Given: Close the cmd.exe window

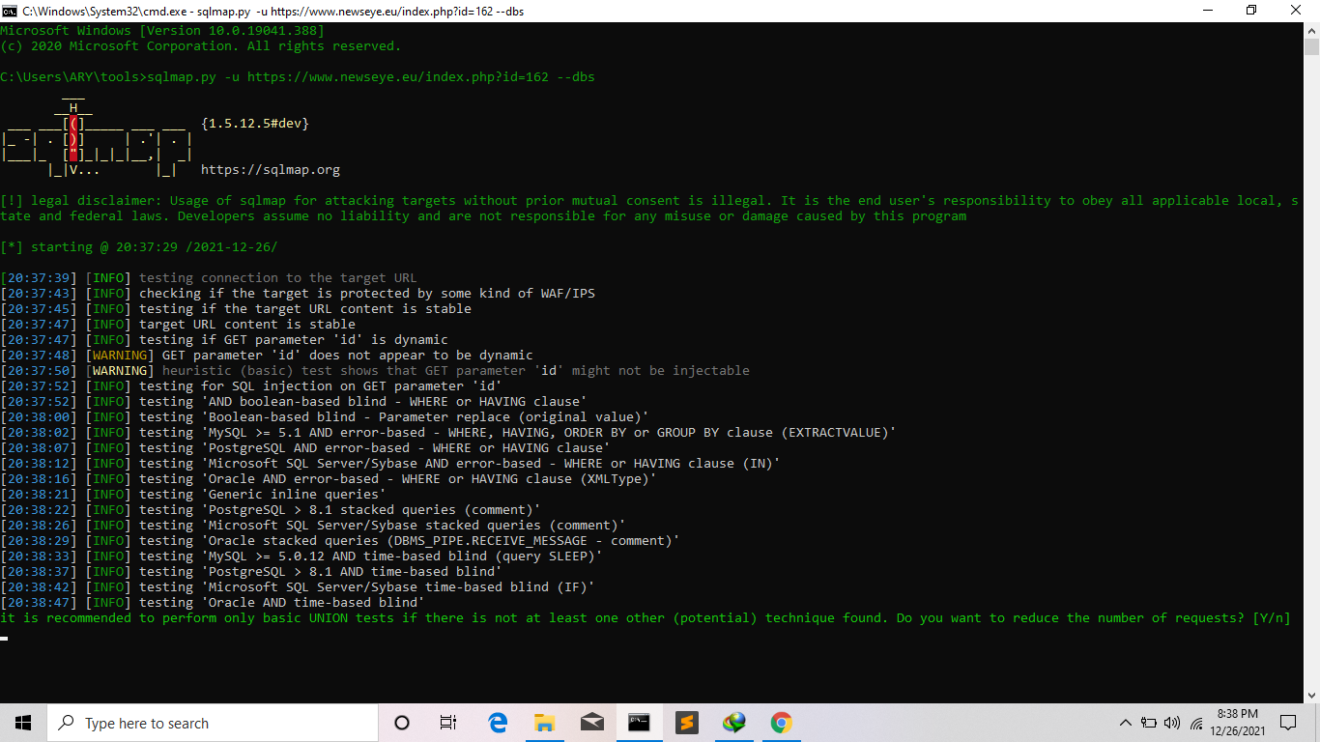Looking at the screenshot, I should point(1297,11).
